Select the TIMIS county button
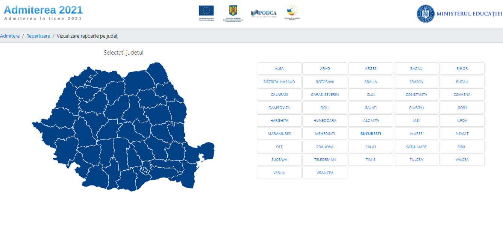 pos(371,160)
